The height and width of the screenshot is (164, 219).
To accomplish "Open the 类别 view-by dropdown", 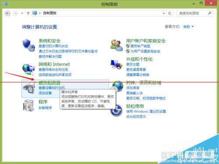I will [188, 27].
